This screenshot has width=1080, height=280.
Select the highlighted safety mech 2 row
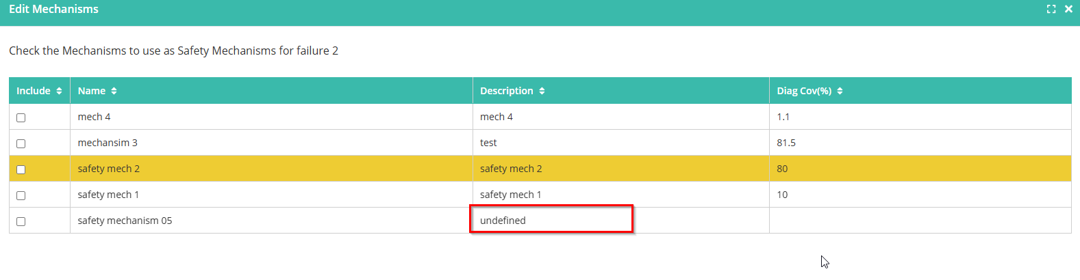[x=540, y=169]
